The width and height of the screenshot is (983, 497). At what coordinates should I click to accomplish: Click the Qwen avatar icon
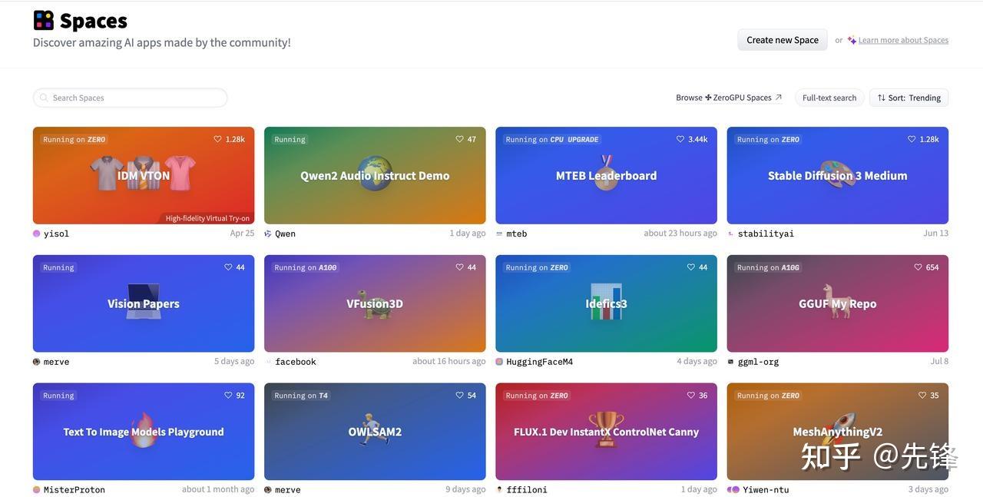[x=268, y=234]
